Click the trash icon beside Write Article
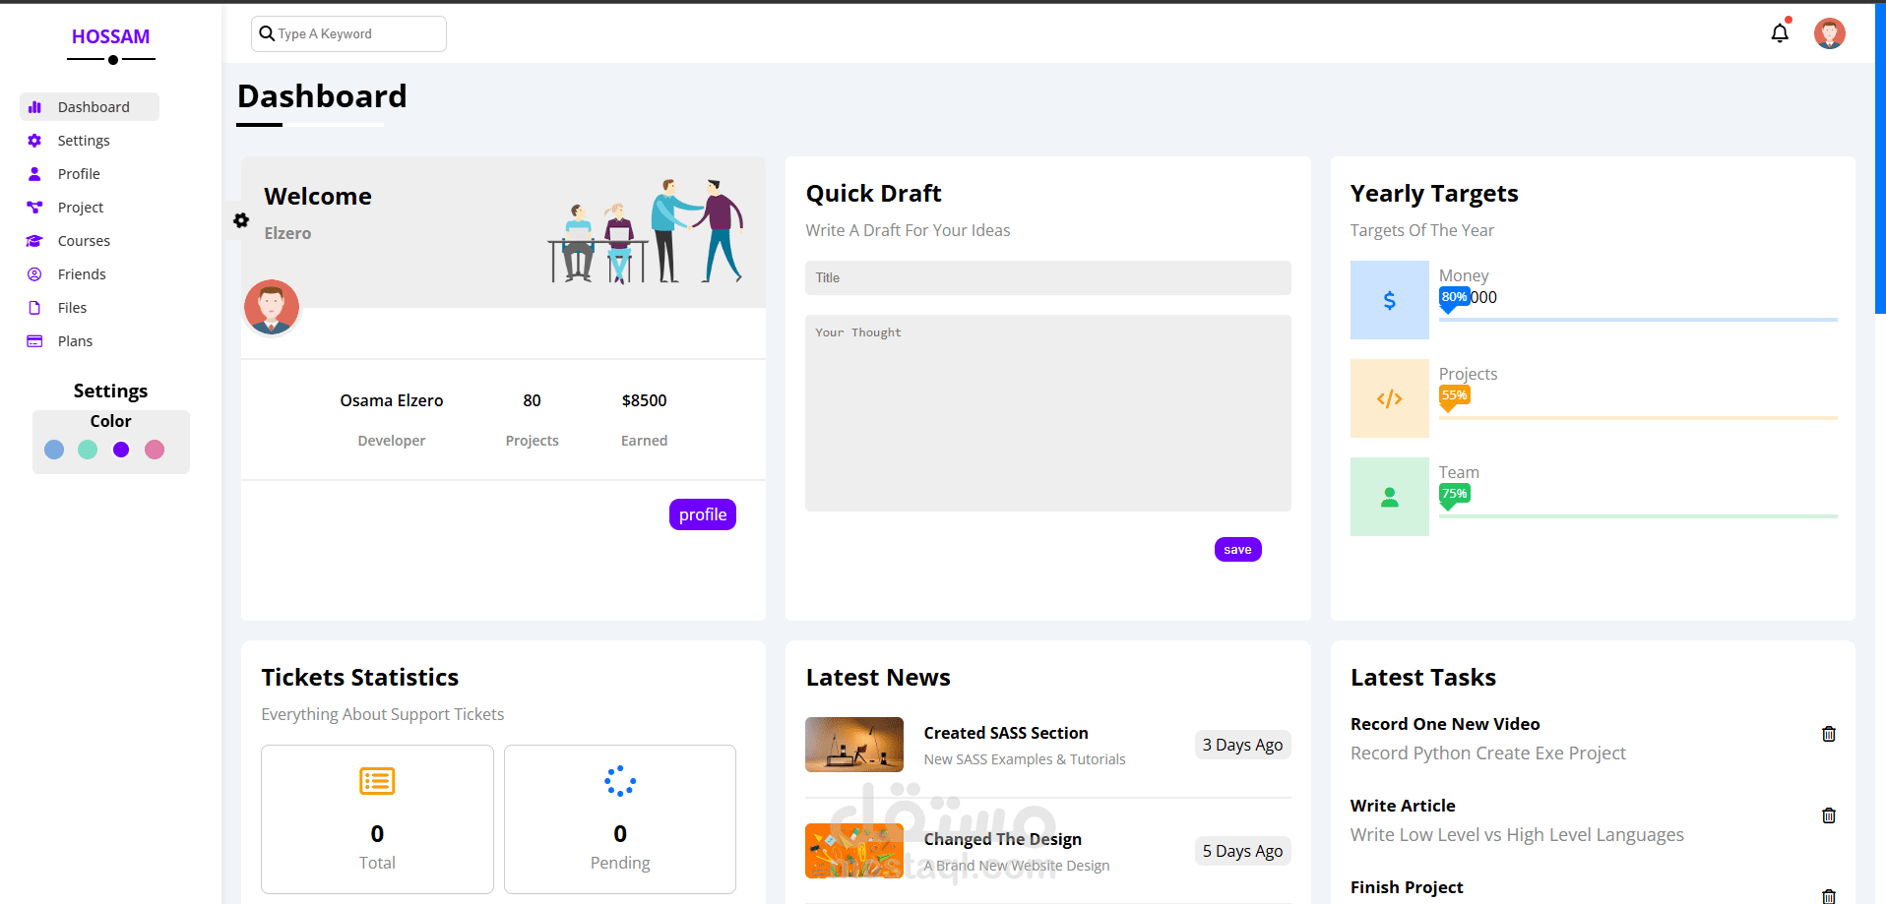1886x904 pixels. pos(1828,815)
